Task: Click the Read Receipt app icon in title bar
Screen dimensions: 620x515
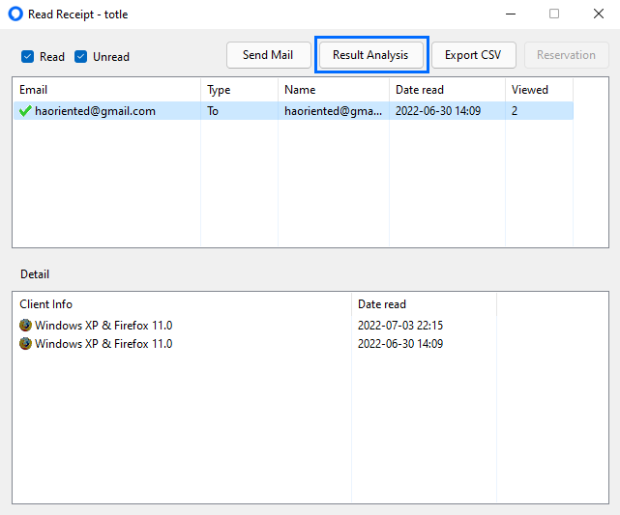Action: click(x=15, y=14)
